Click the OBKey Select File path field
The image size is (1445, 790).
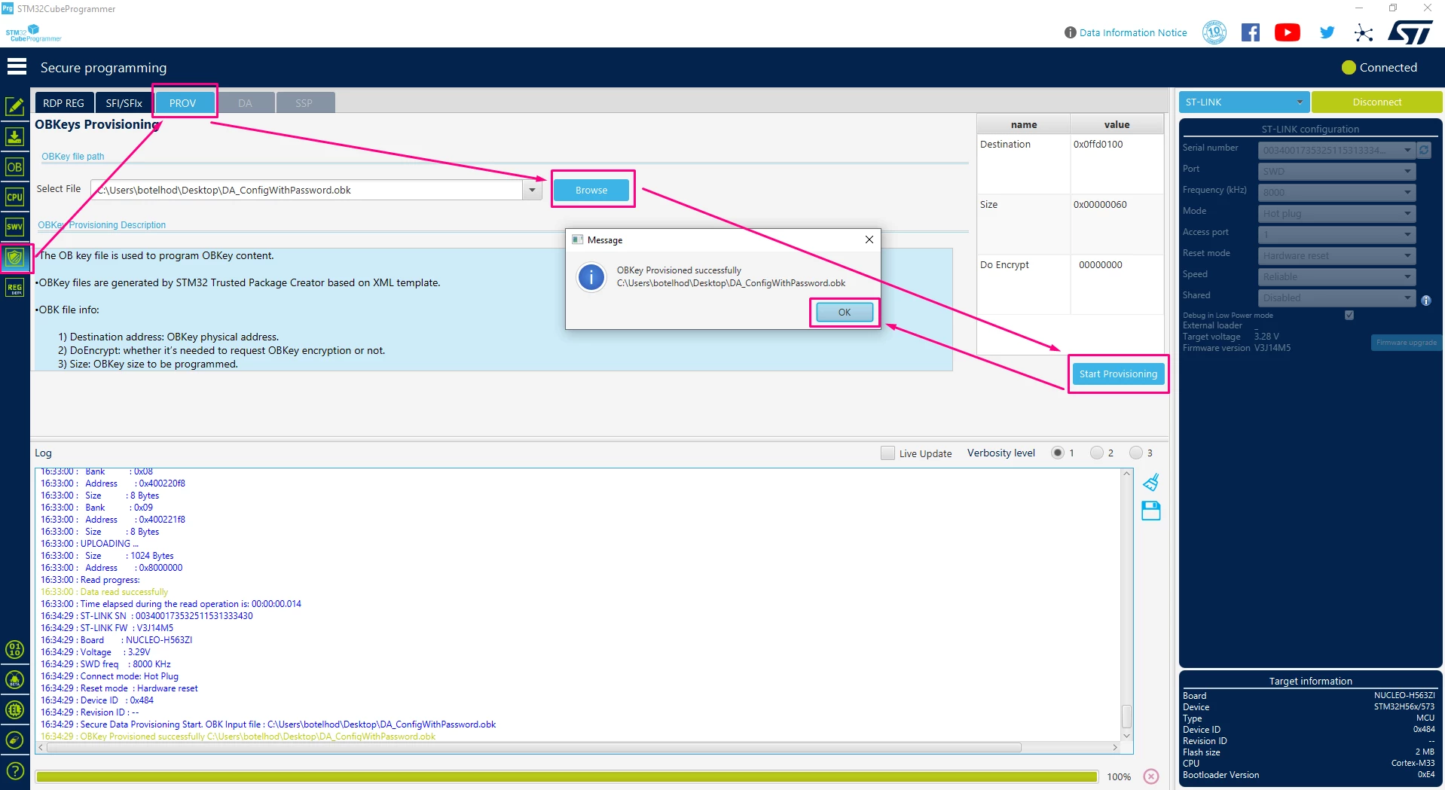click(x=307, y=190)
